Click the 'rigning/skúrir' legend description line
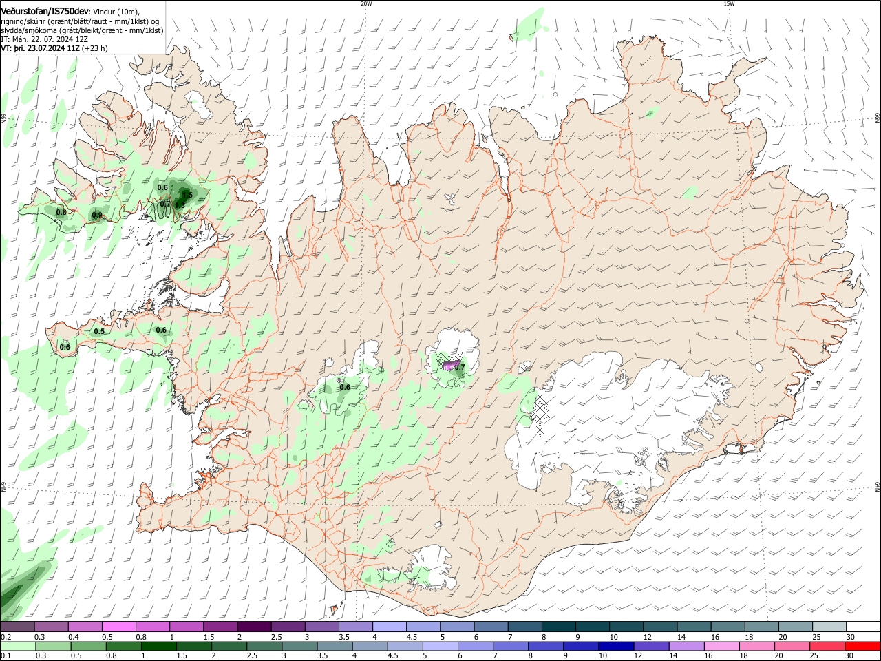The width and height of the screenshot is (881, 661). (x=79, y=21)
